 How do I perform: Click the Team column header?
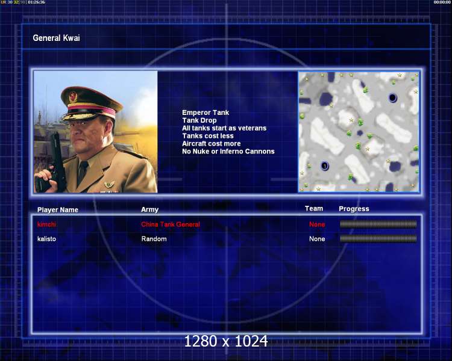314,209
